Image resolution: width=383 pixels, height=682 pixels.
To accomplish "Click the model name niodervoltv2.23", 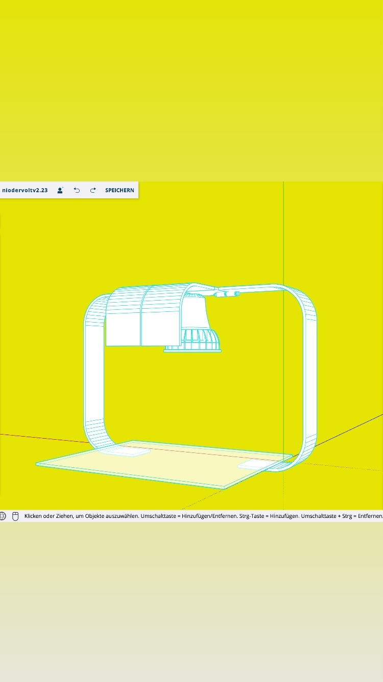I will [25, 190].
